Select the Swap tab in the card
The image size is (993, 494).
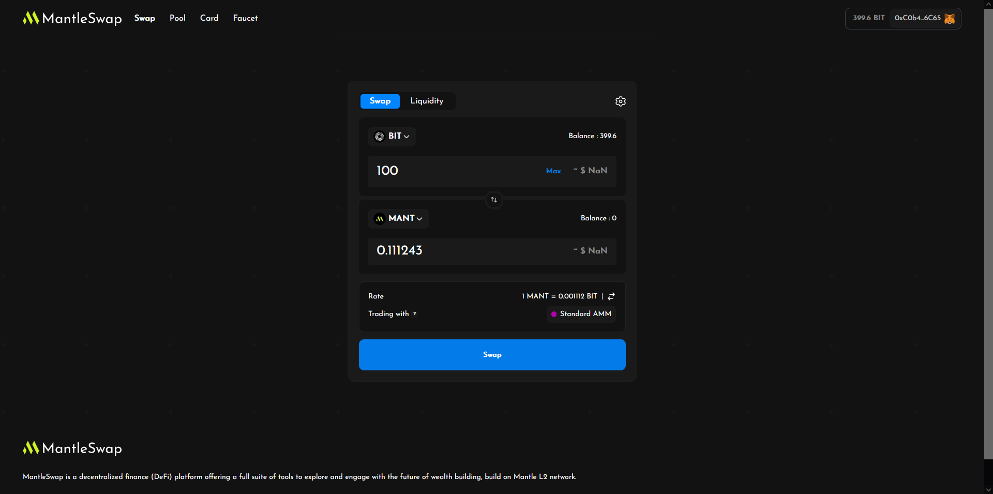point(380,101)
